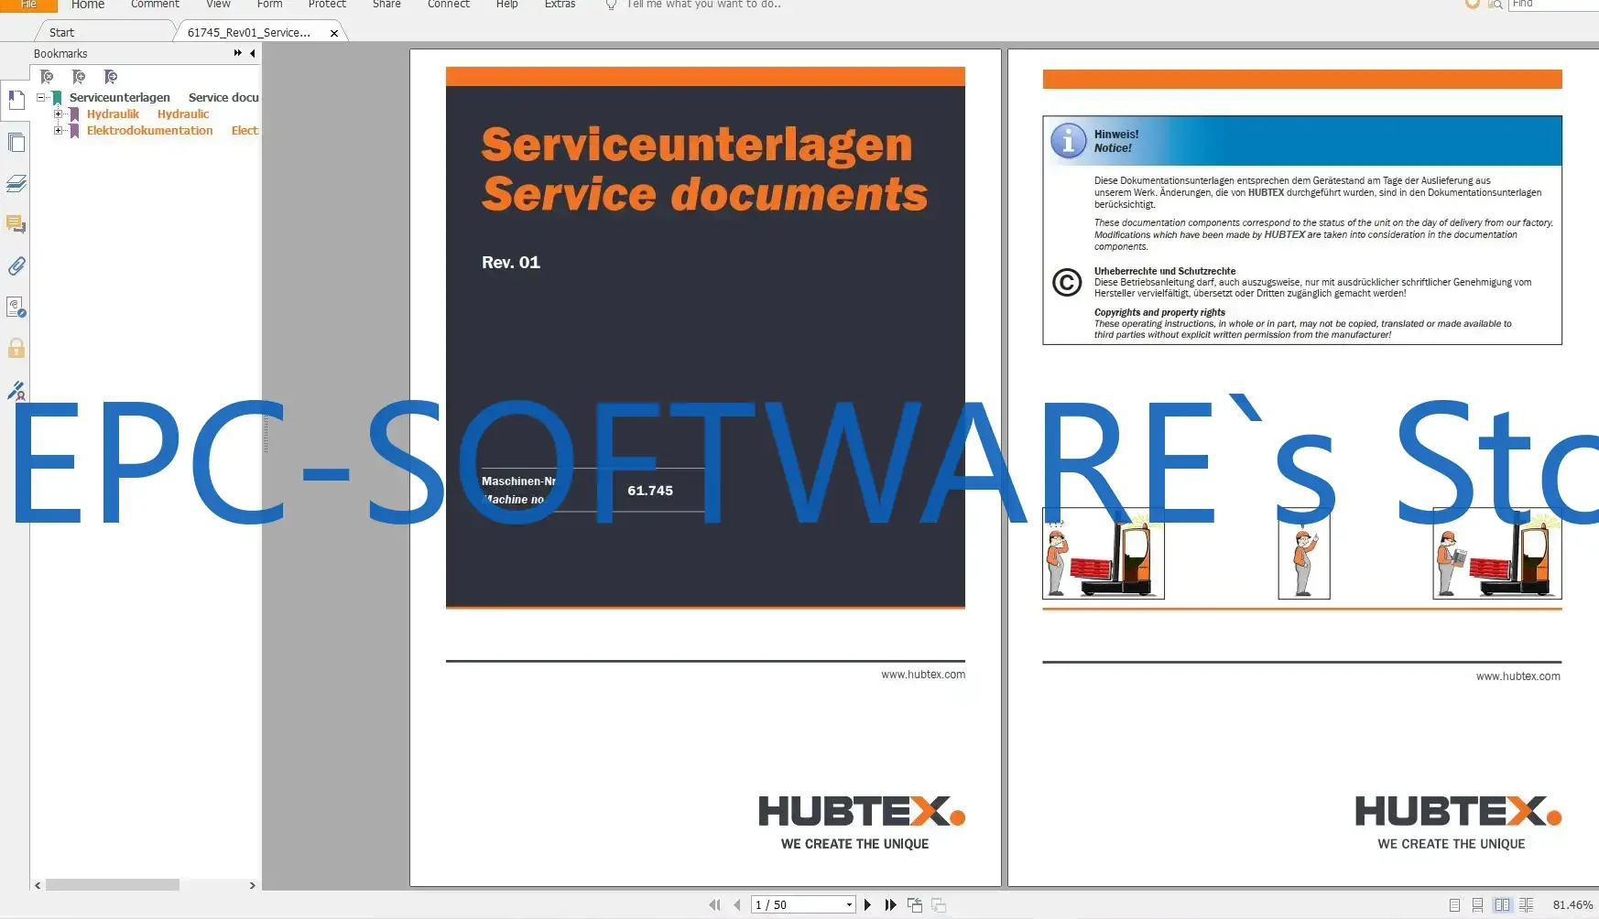1599x919 pixels.
Task: Open the Digital Signatures panel icon
Action: [16, 308]
